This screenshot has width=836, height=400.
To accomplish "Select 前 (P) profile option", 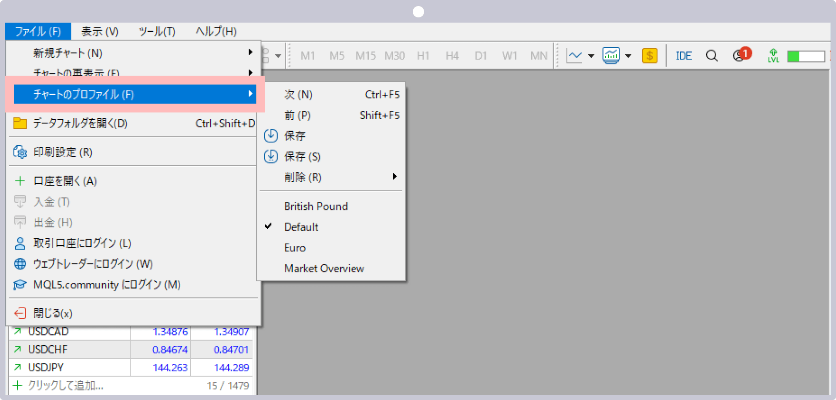I will [332, 115].
